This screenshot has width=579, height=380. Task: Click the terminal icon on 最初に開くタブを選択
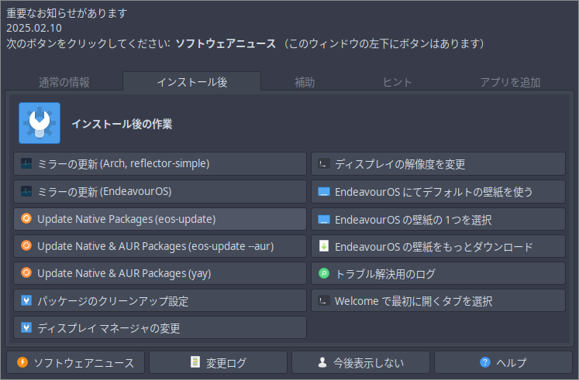click(324, 301)
